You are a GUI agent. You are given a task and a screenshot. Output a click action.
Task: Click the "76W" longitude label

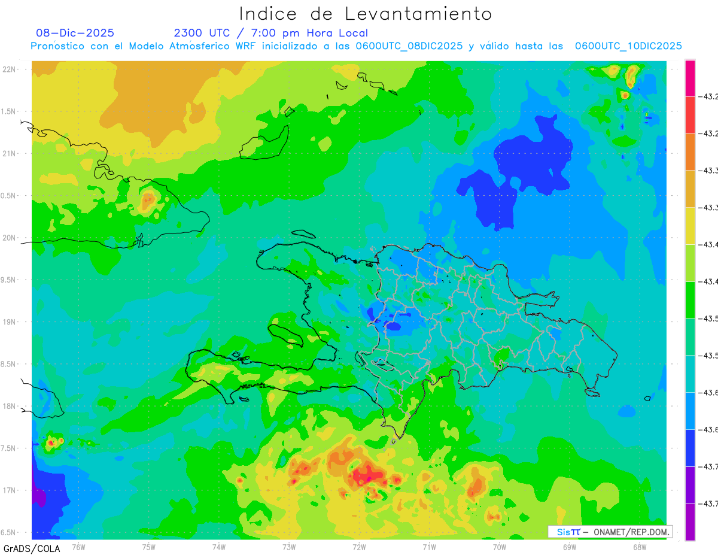[78, 547]
